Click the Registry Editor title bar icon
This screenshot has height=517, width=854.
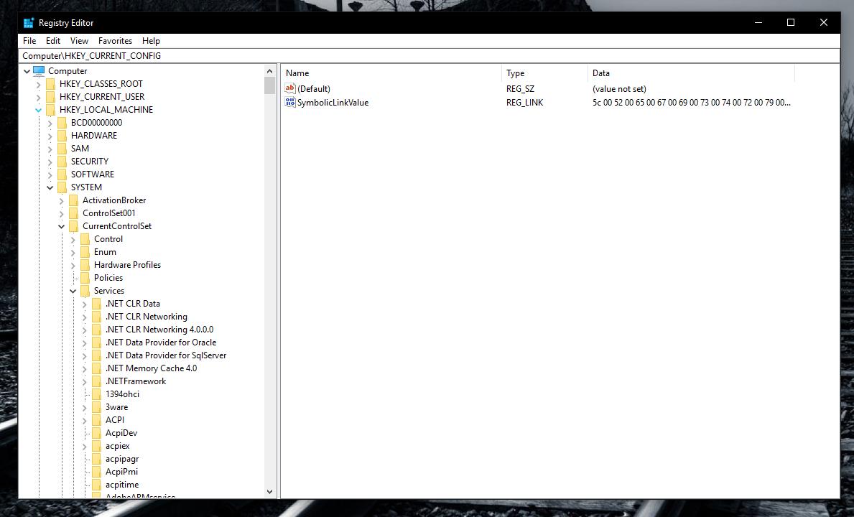click(28, 23)
